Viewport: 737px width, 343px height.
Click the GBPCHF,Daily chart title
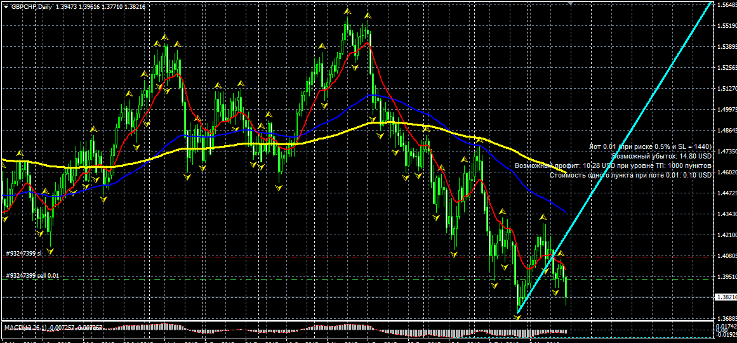click(x=32, y=8)
